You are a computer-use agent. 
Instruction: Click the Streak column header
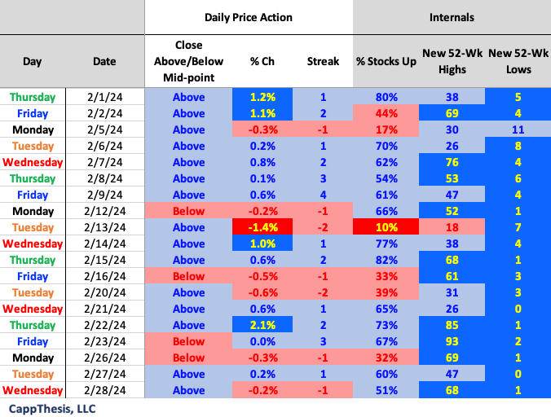(323, 61)
